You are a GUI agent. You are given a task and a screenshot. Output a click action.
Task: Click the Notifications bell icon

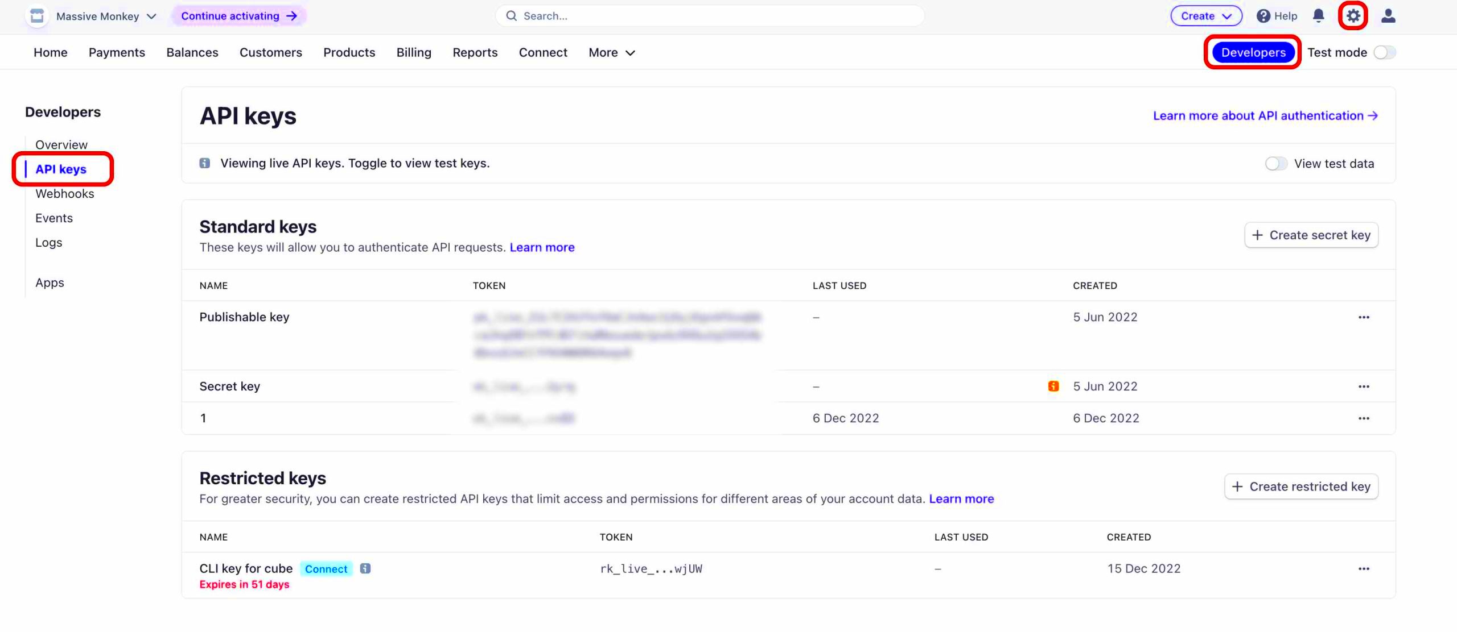pos(1320,16)
